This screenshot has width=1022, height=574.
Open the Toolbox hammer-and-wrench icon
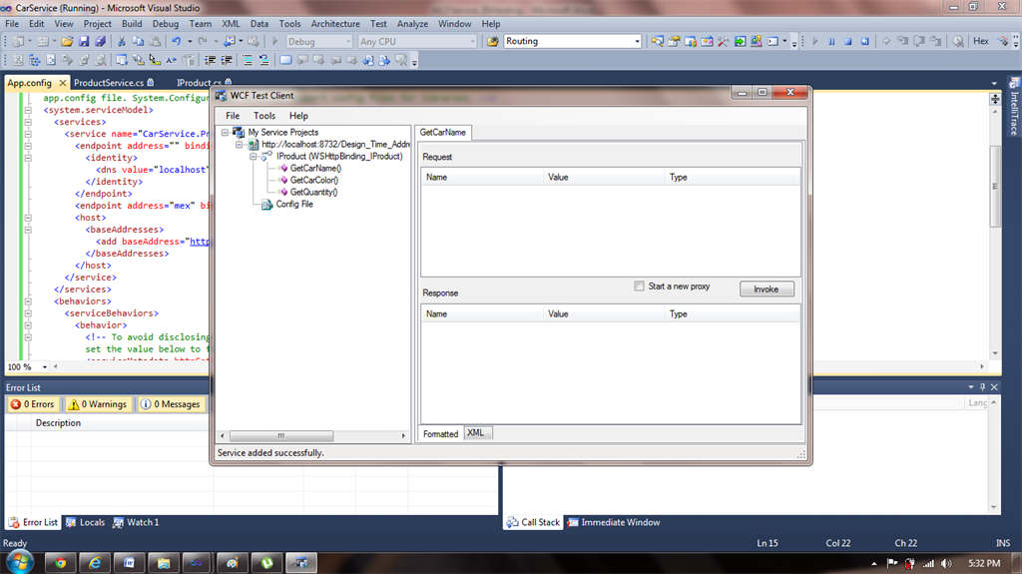point(724,41)
